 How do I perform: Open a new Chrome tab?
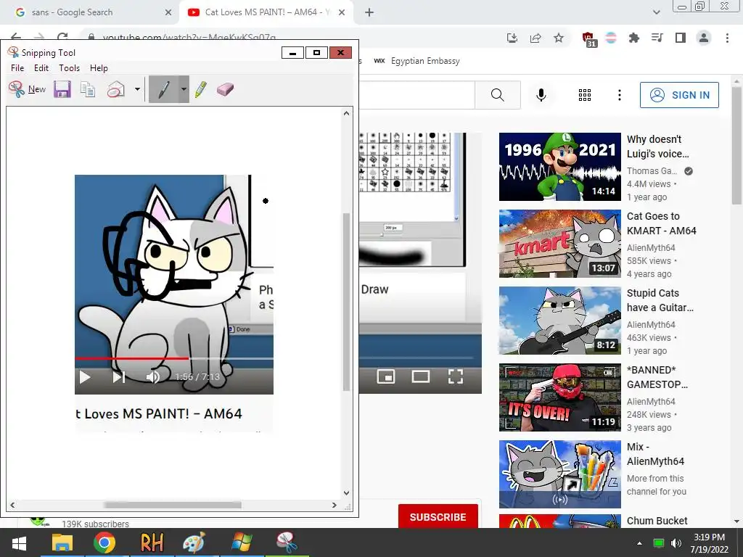[x=369, y=12]
